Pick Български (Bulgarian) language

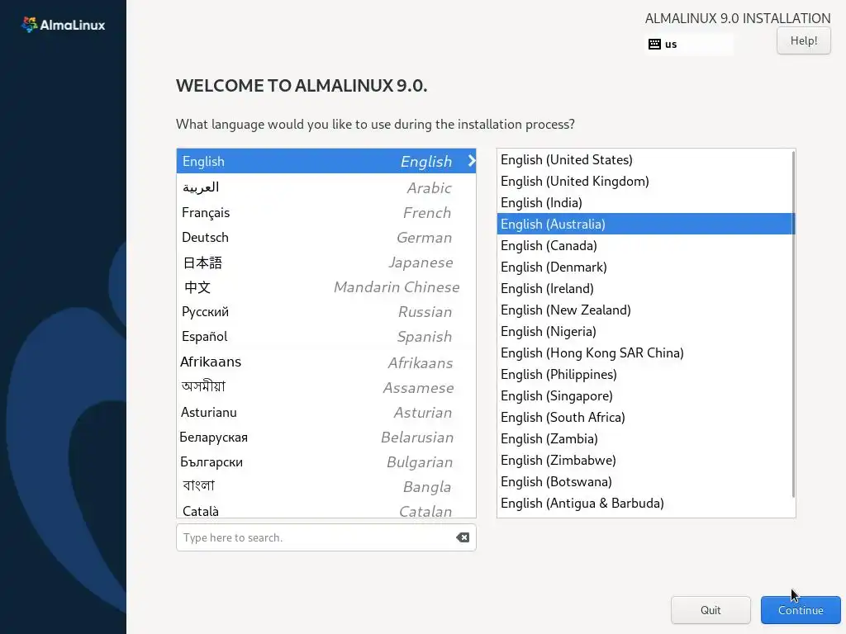326,462
